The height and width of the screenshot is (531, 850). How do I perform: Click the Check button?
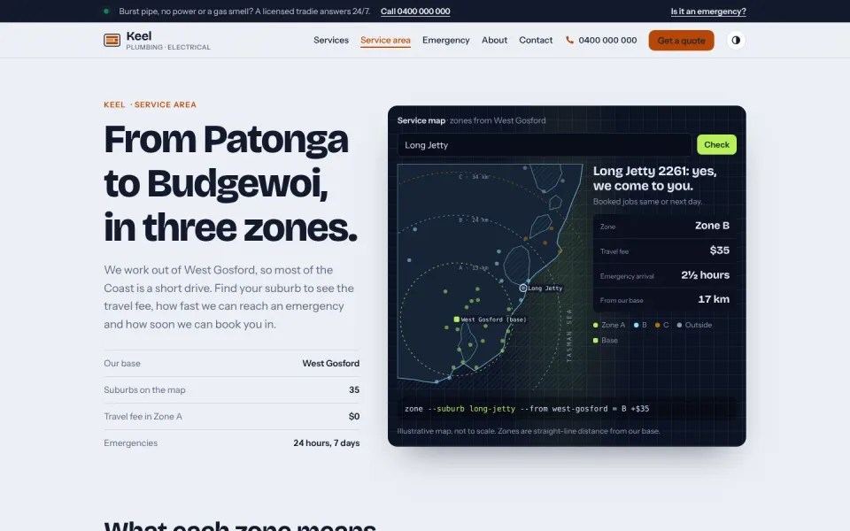(x=716, y=144)
